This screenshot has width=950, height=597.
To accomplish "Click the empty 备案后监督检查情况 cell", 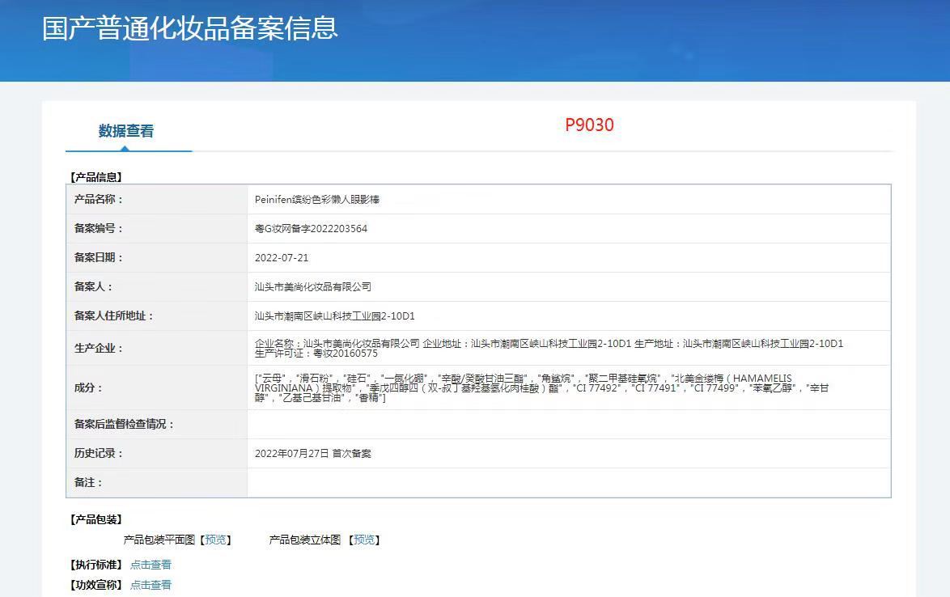I will click(568, 424).
